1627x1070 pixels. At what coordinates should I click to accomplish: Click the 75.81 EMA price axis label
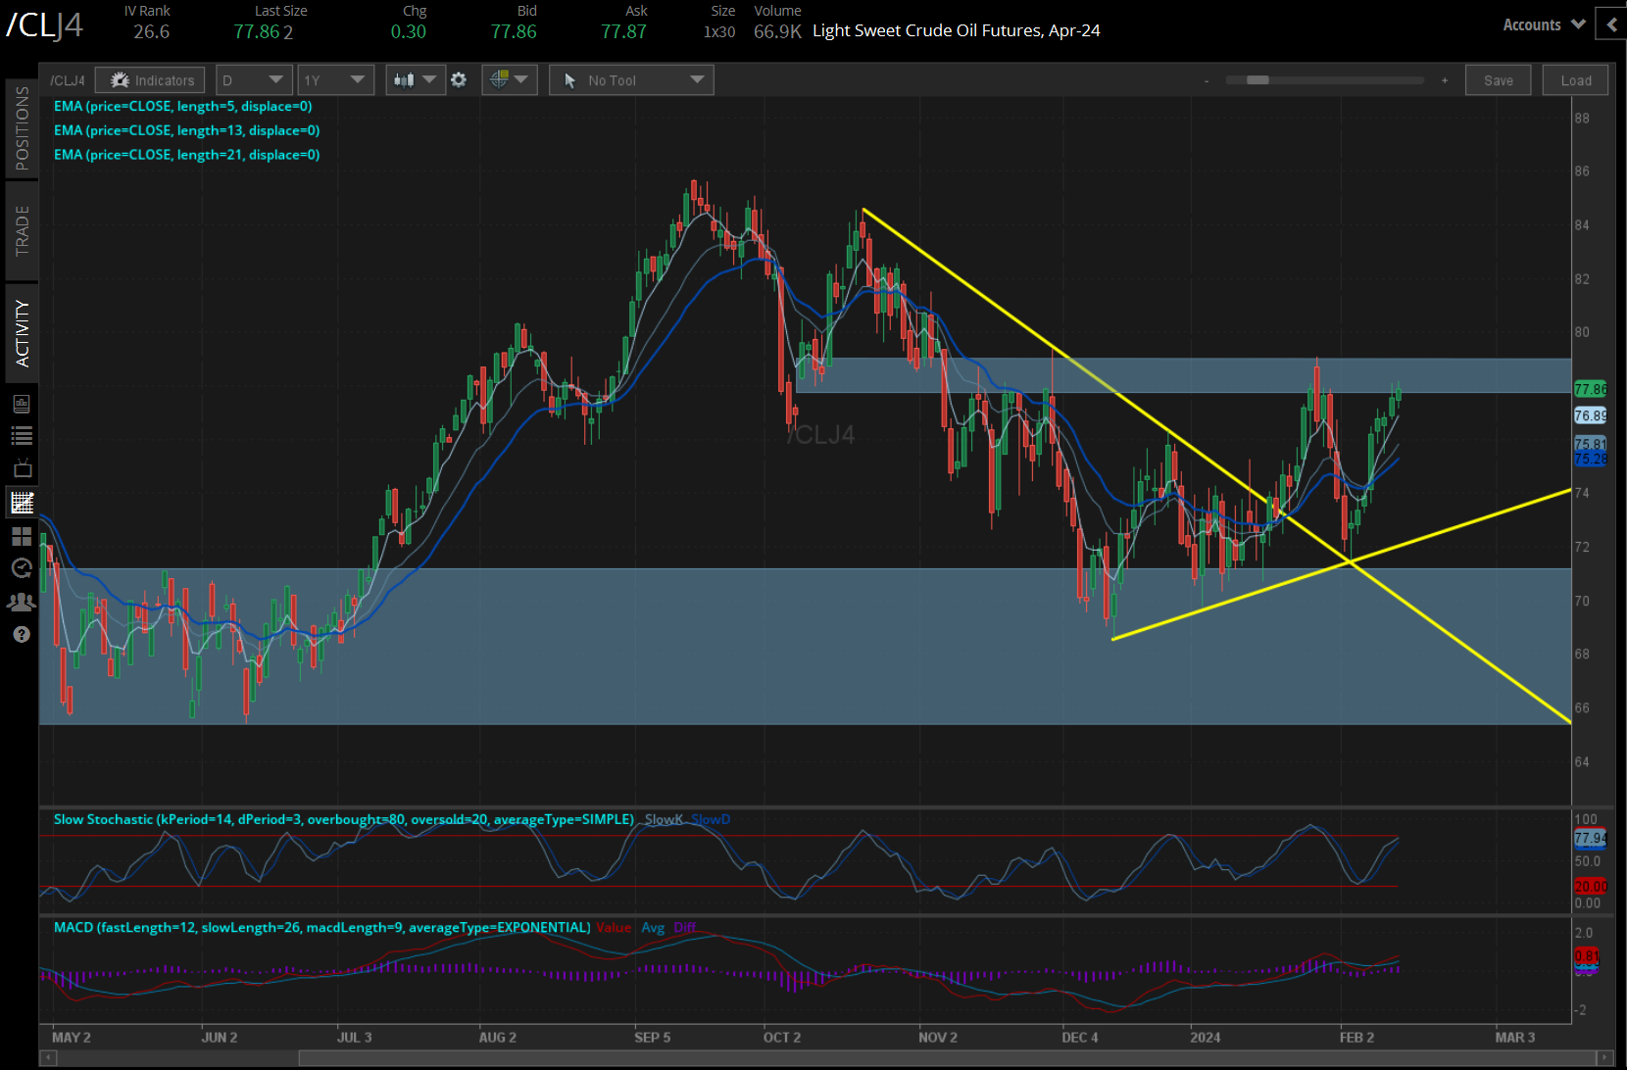(x=1590, y=443)
